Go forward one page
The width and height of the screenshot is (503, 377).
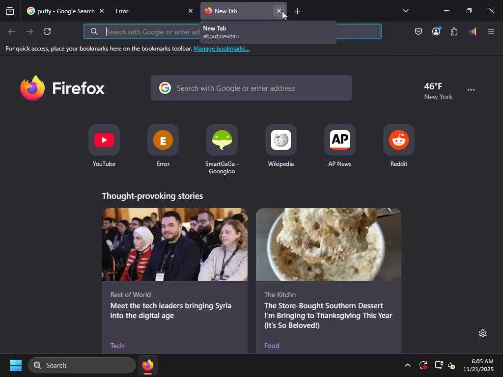click(x=29, y=31)
